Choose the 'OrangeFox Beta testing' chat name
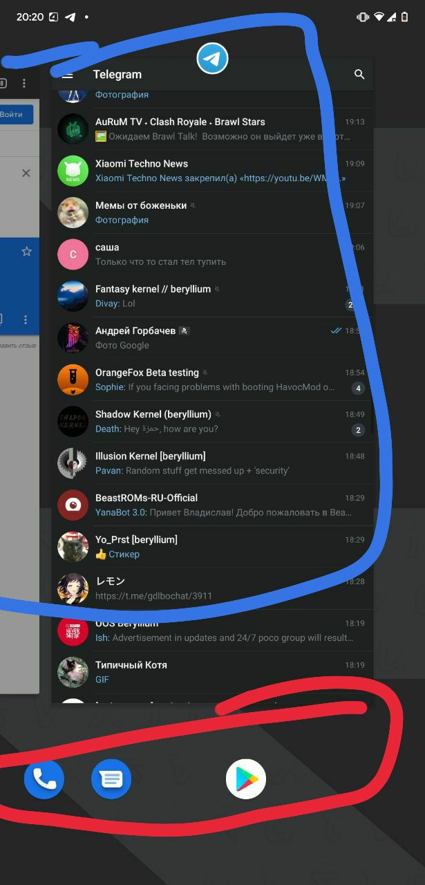 tap(147, 372)
